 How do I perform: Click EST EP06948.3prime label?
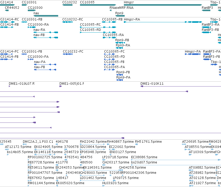93,152
